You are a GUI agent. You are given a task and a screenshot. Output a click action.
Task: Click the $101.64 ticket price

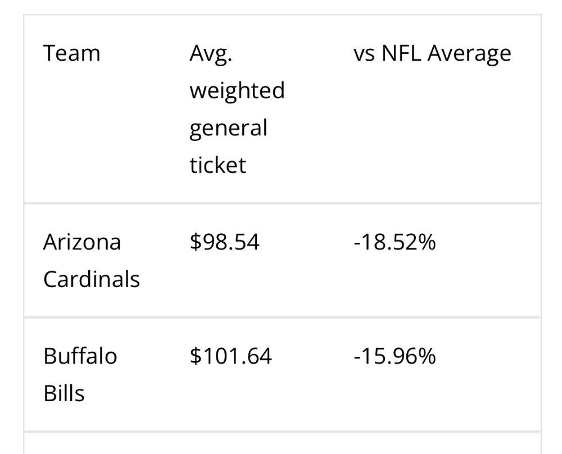click(231, 356)
